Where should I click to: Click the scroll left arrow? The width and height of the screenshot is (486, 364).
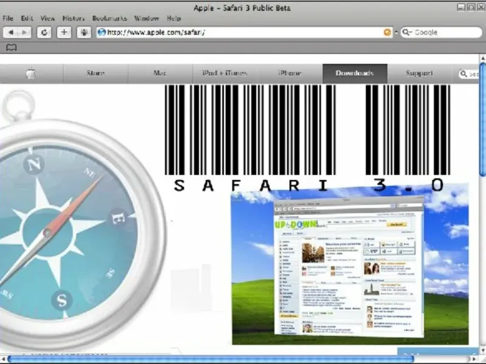3,359
